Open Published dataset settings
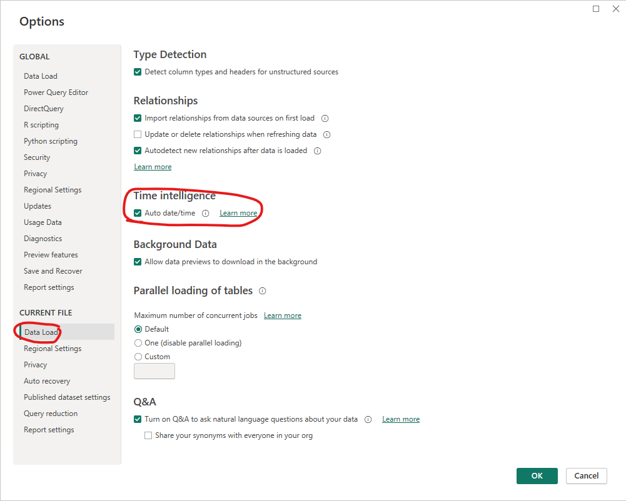Viewport: 626px width, 501px height. [x=67, y=397]
